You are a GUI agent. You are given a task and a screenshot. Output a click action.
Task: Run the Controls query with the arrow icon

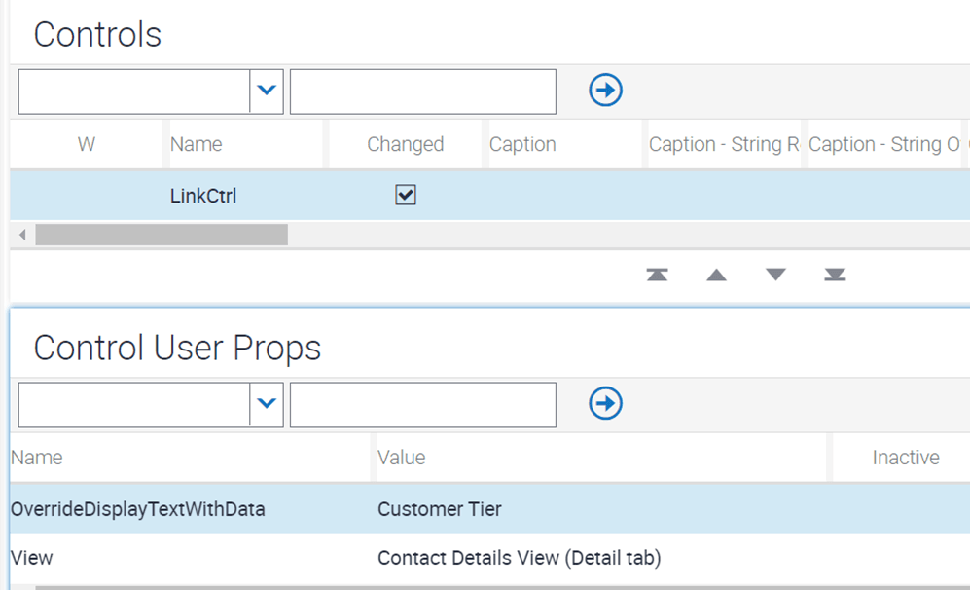[x=605, y=91]
